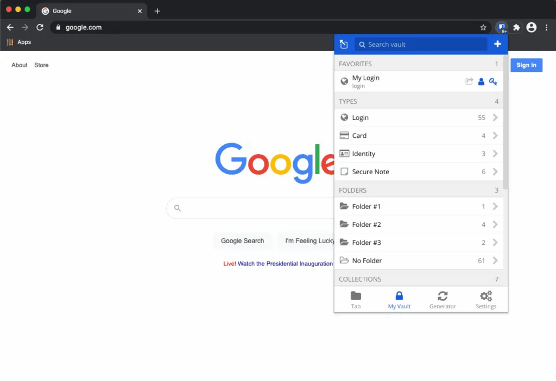Bookmark this page with the star icon
Screen dimensions: 556x381
pyautogui.click(x=483, y=27)
